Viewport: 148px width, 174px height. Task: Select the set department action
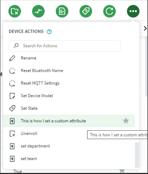(x=69, y=146)
